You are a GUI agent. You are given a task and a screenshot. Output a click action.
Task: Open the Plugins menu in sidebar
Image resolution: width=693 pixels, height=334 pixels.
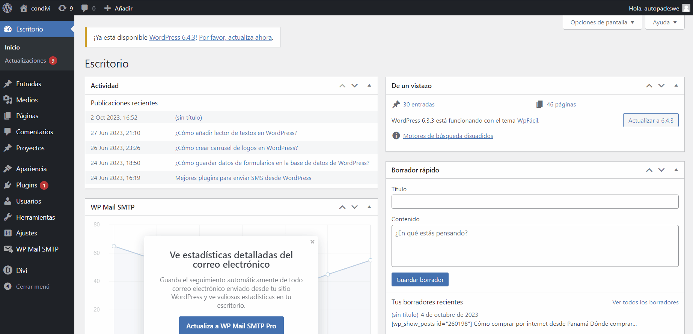27,185
